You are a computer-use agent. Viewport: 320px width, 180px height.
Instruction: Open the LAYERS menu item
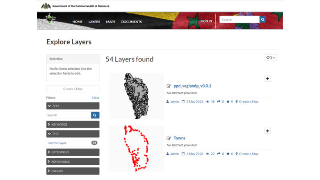tap(94, 22)
